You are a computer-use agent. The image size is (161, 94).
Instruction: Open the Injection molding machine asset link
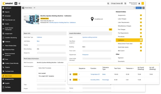(90, 37)
